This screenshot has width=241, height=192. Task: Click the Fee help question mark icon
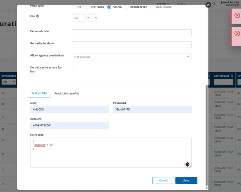37,16
